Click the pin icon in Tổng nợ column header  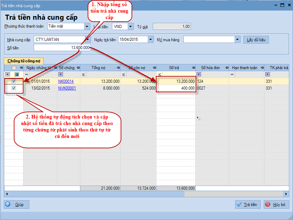(118, 68)
